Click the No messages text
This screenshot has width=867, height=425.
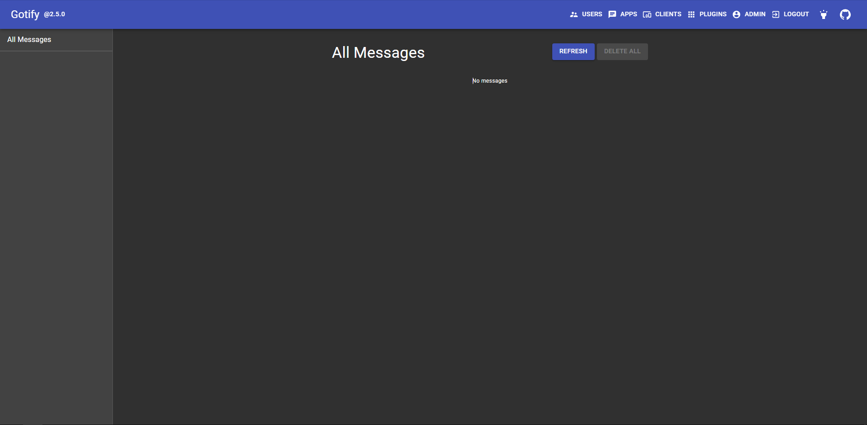[x=490, y=81]
